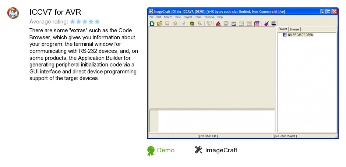This screenshot has width=346, height=167.
Task: Open the Search menu
Action: point(168,17)
